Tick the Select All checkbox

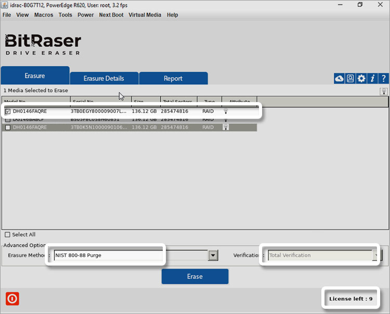click(x=7, y=234)
